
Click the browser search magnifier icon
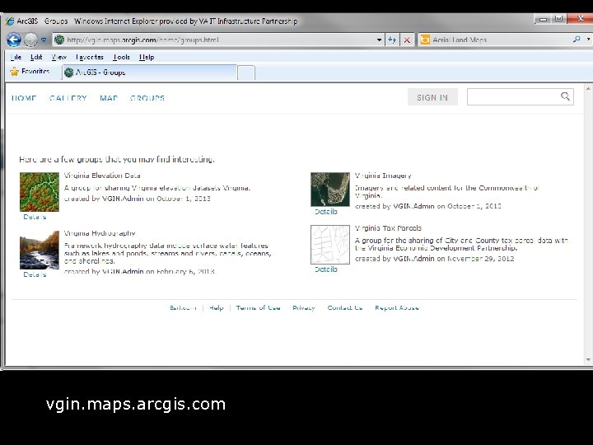click(577, 40)
